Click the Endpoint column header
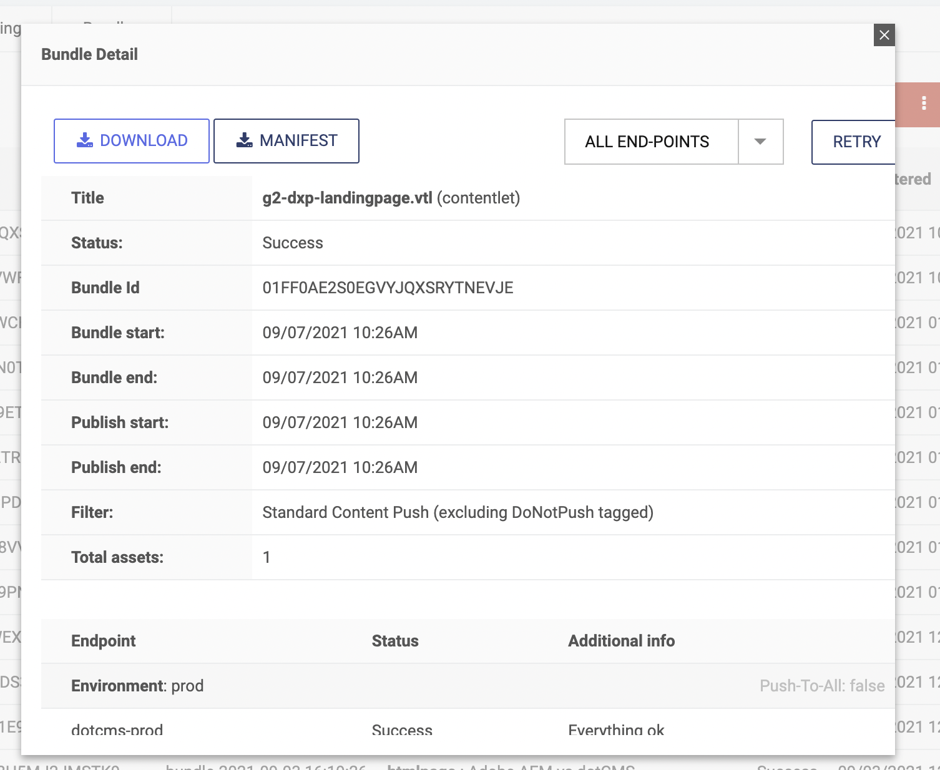The width and height of the screenshot is (940, 770). pyautogui.click(x=103, y=641)
